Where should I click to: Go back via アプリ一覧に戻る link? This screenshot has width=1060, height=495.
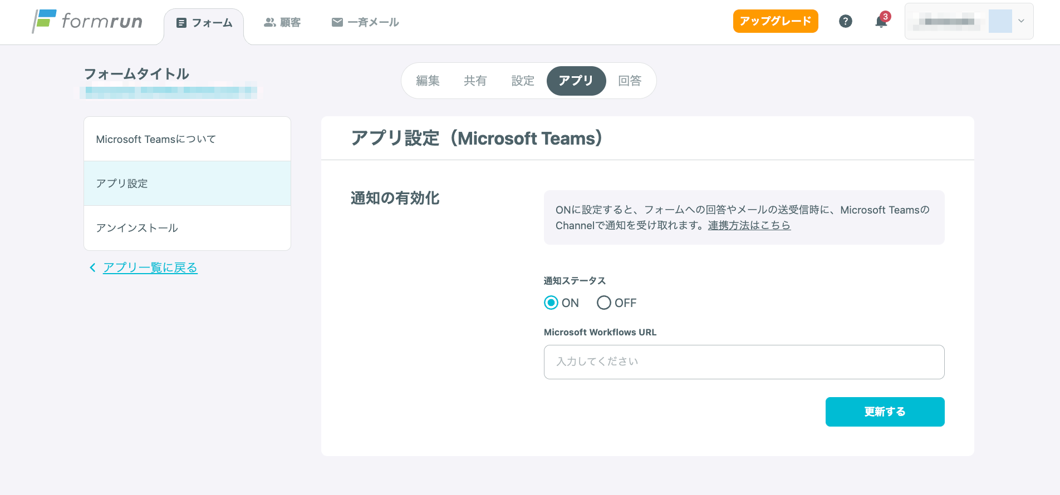tap(150, 268)
